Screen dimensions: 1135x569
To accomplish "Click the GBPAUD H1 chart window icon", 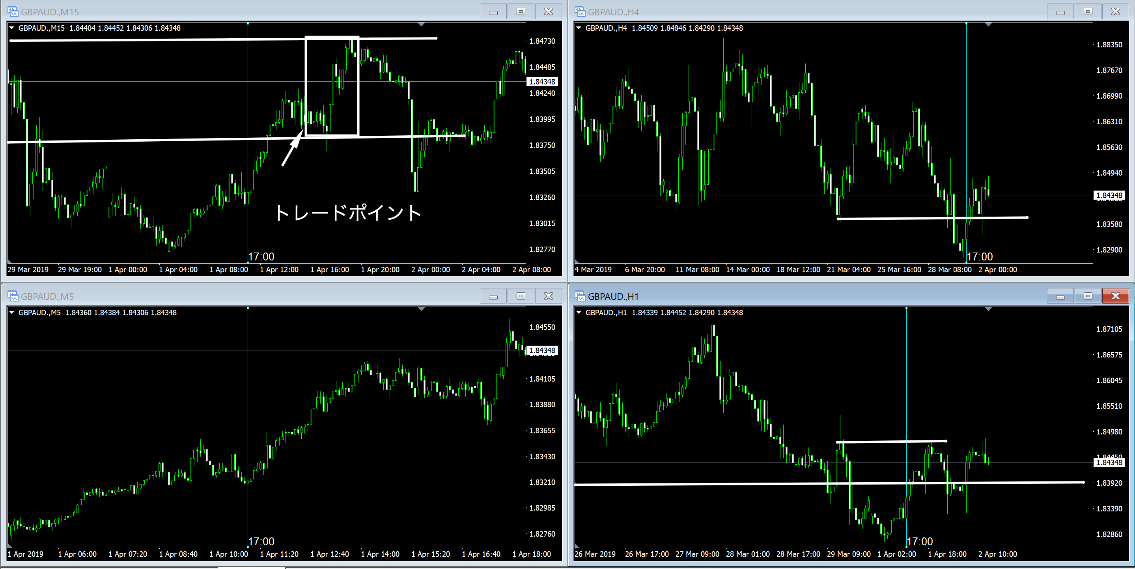I will [580, 296].
